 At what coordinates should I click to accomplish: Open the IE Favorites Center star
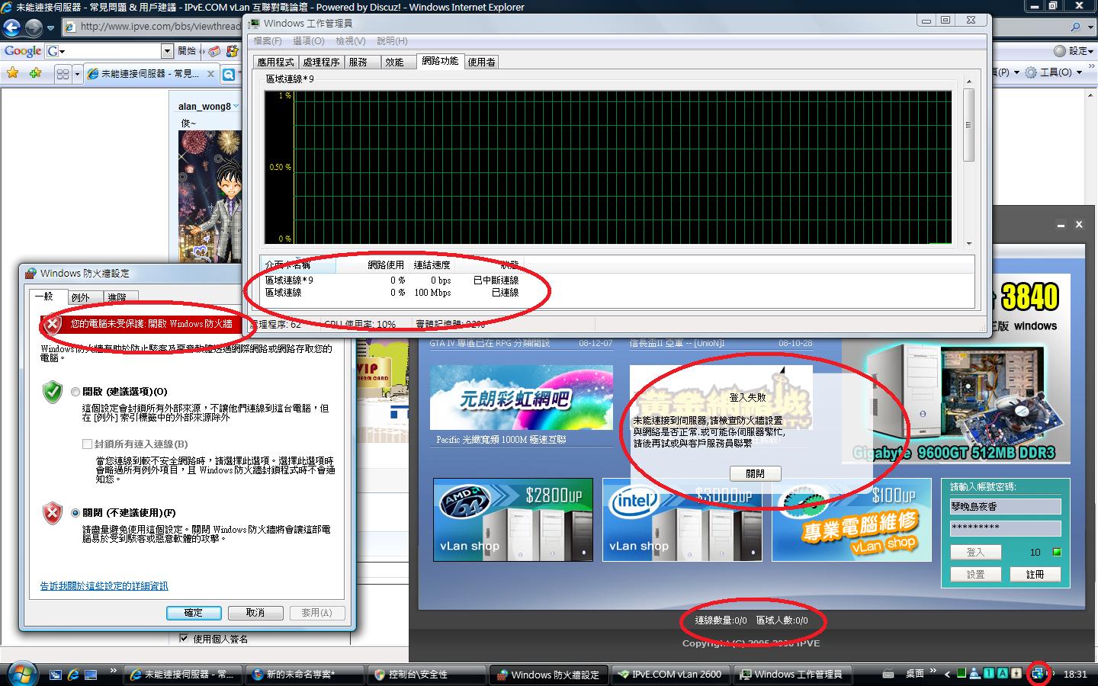click(12, 73)
